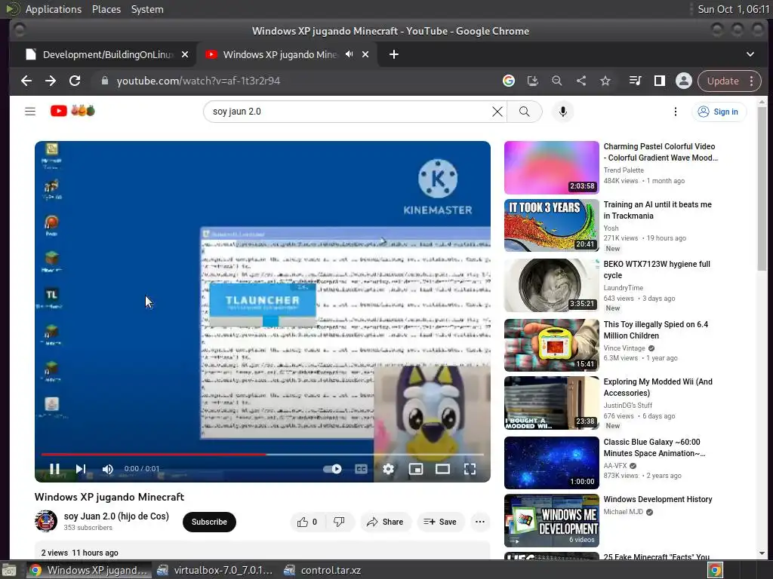Open soy Juan 2.0 (hijo de Cos) channel

click(x=116, y=516)
